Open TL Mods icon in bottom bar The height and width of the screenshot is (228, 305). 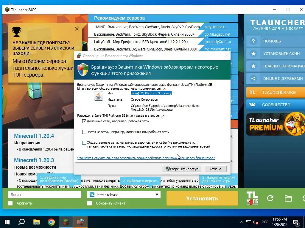click(252, 198)
